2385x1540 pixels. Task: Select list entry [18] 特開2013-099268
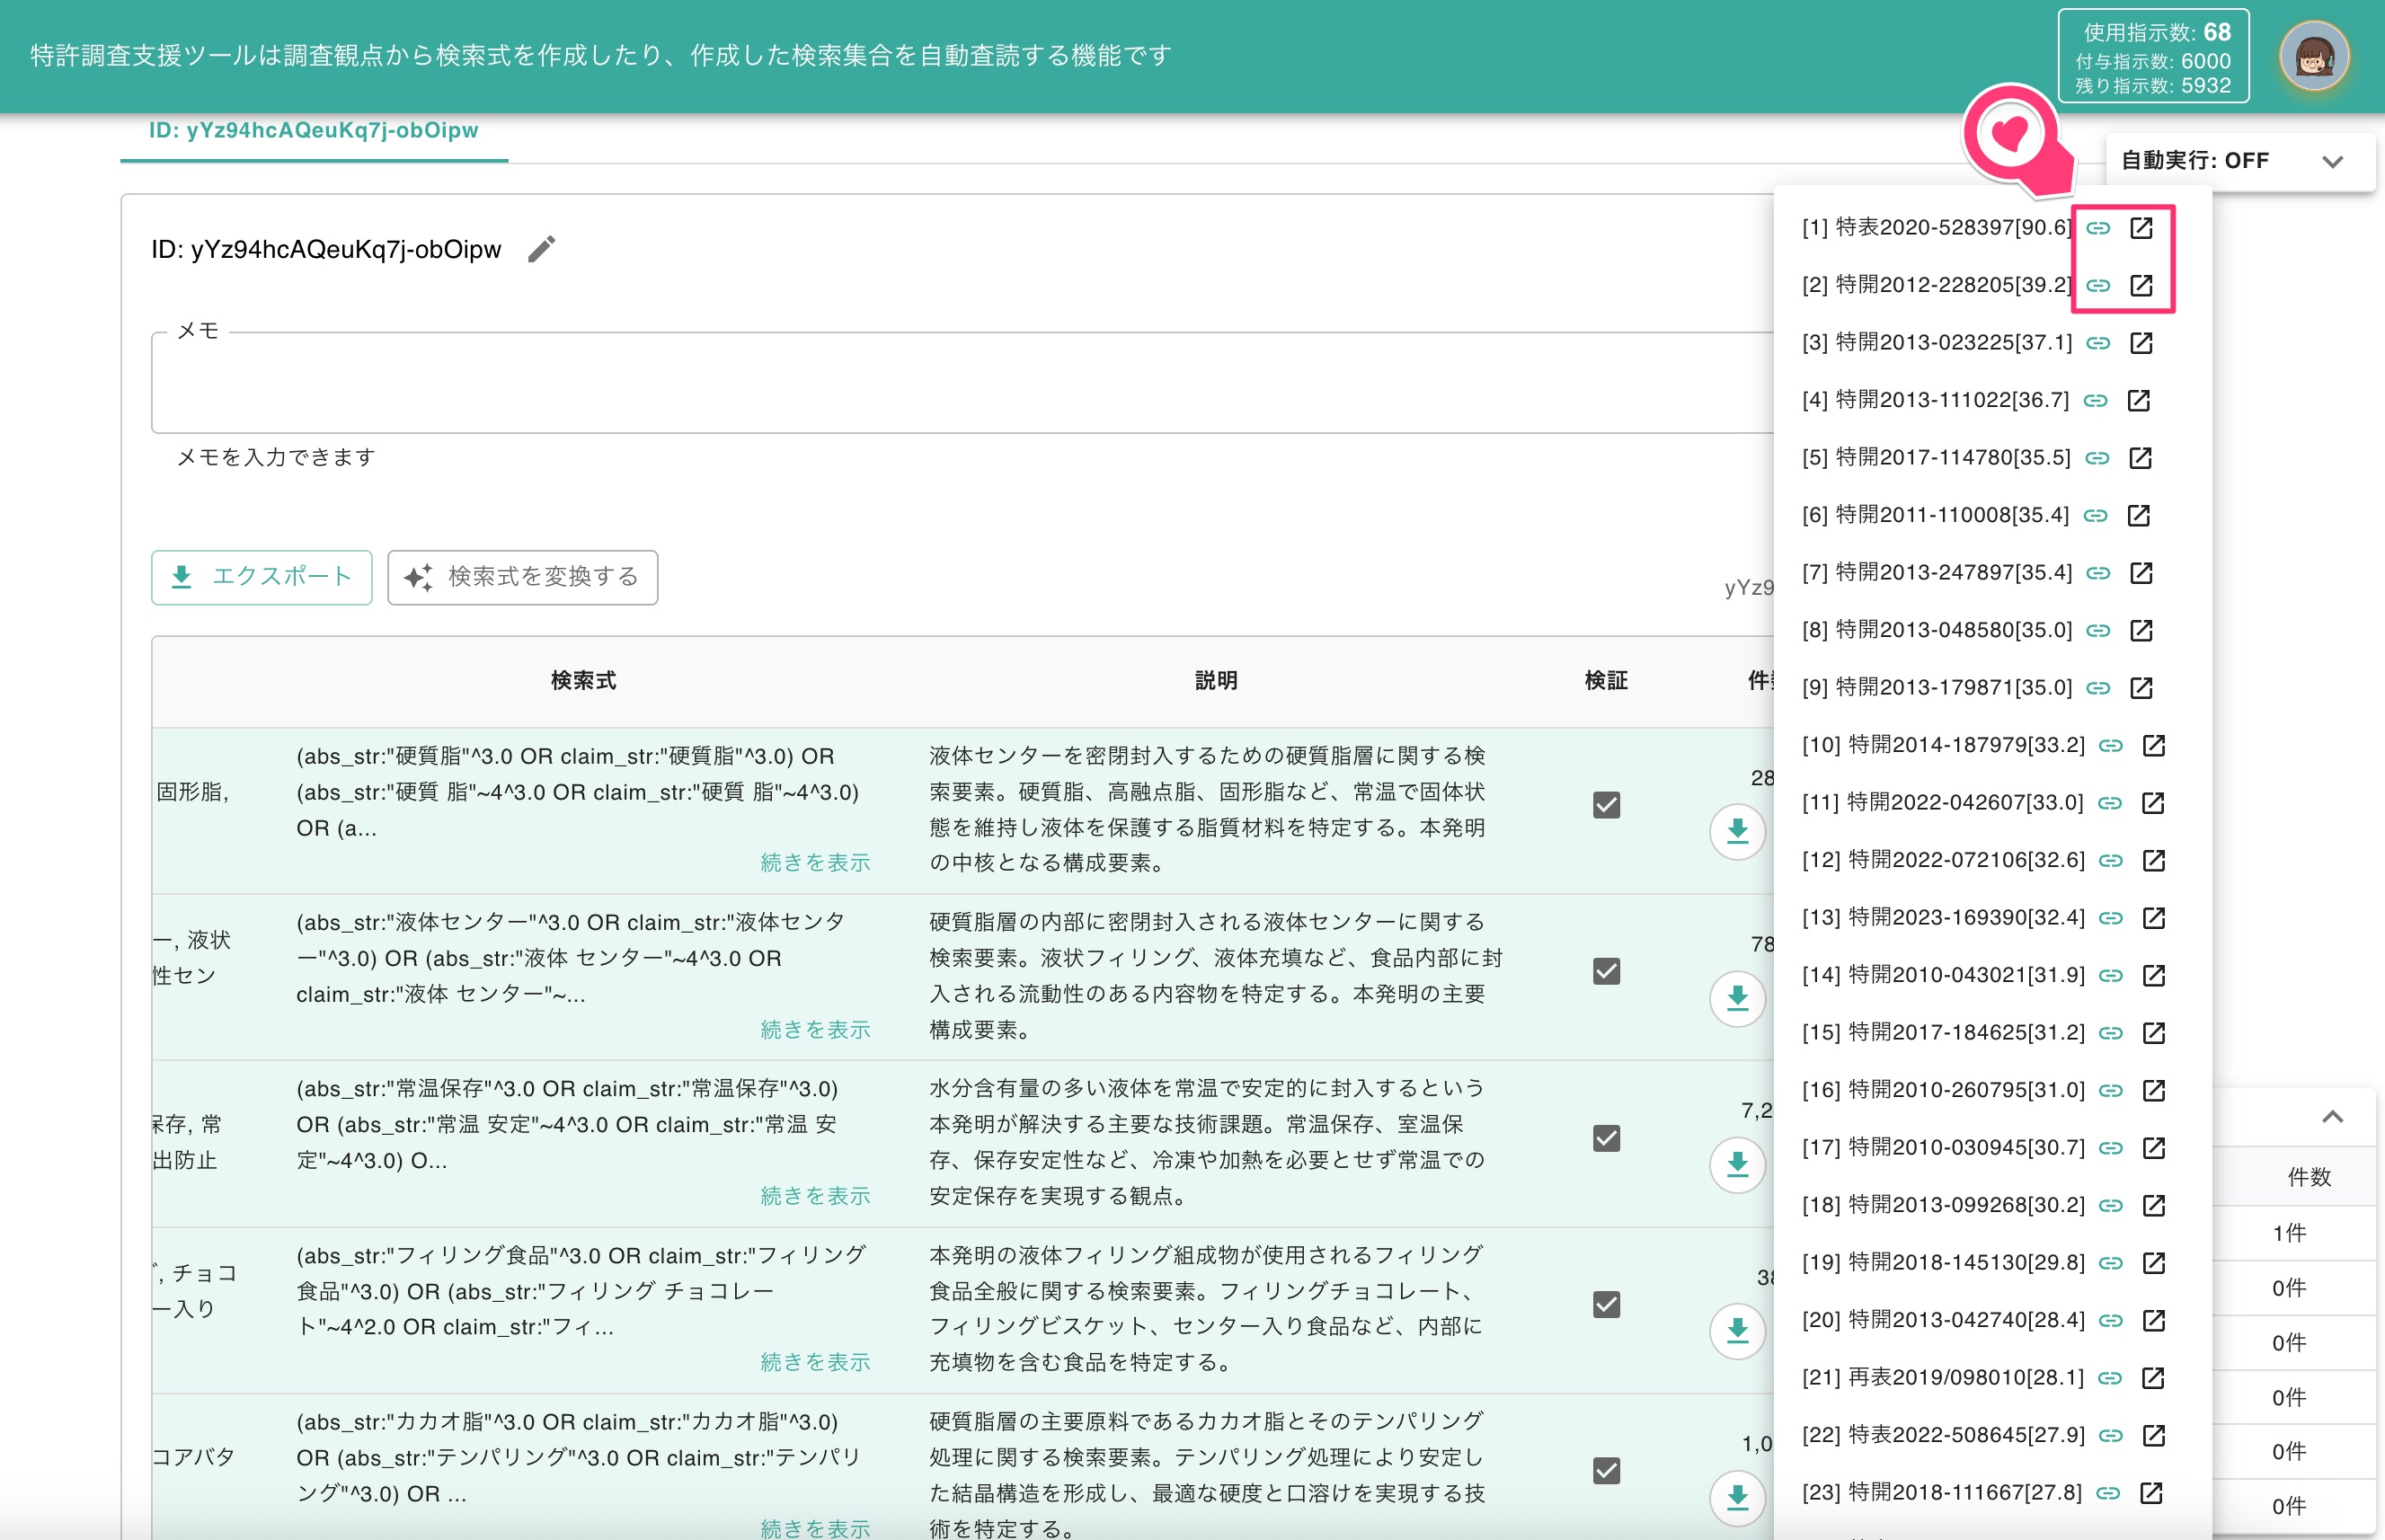[1943, 1205]
